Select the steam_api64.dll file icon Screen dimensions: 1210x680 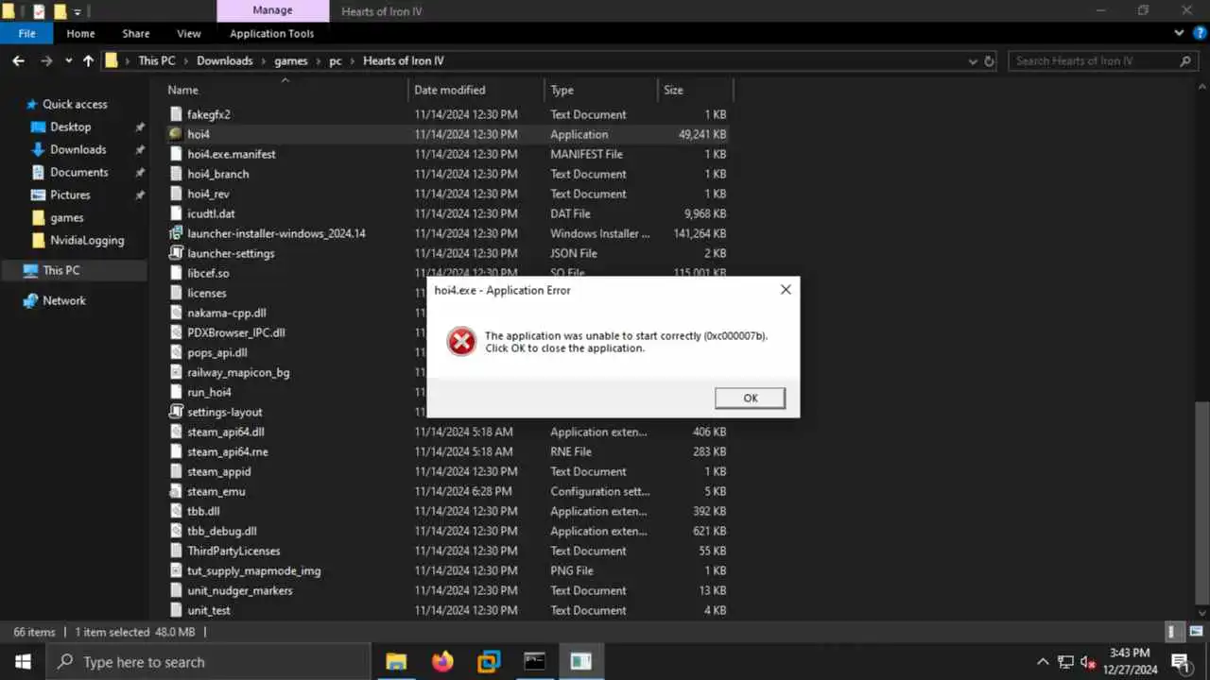coord(175,432)
